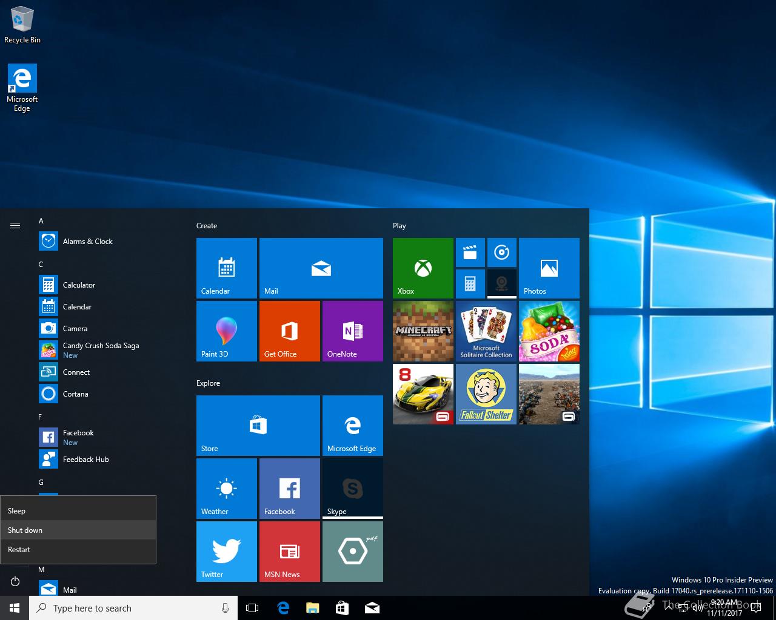Open the Weather tile
The height and width of the screenshot is (620, 776).
[x=227, y=489]
